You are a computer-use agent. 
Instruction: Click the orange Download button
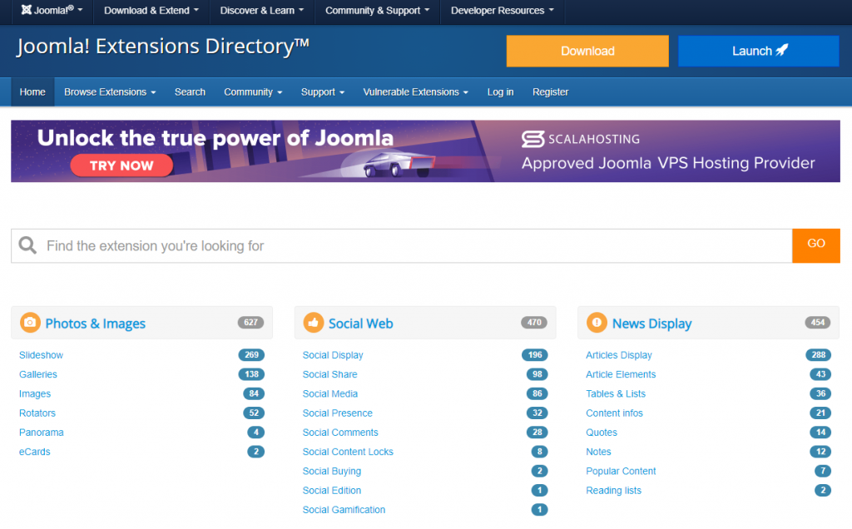click(x=587, y=51)
